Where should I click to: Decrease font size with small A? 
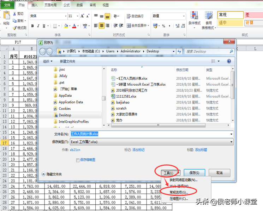click(88, 16)
